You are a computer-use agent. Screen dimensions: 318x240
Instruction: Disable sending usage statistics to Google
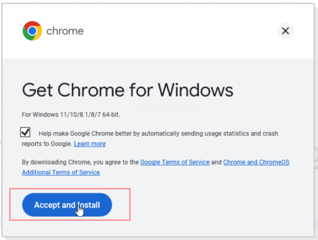(x=25, y=132)
